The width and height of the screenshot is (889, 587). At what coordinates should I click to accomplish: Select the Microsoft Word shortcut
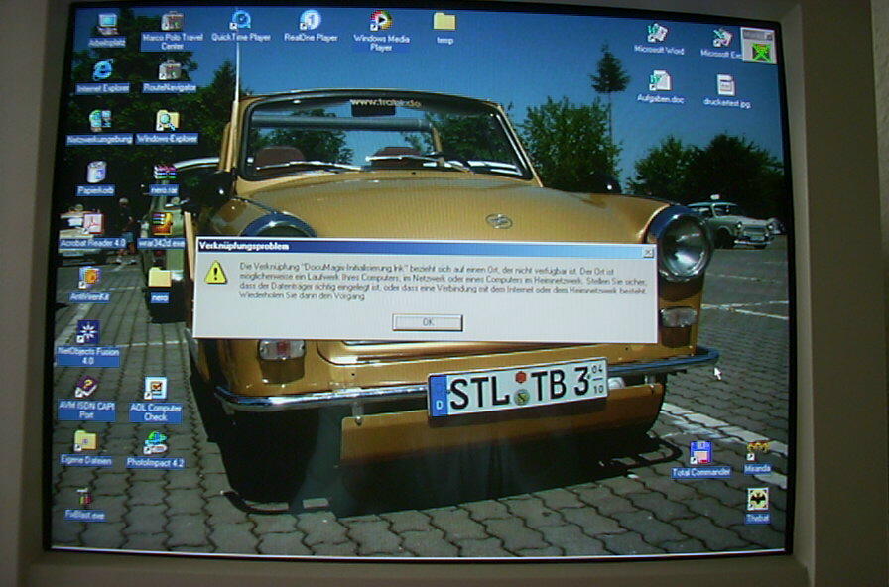pos(658,34)
